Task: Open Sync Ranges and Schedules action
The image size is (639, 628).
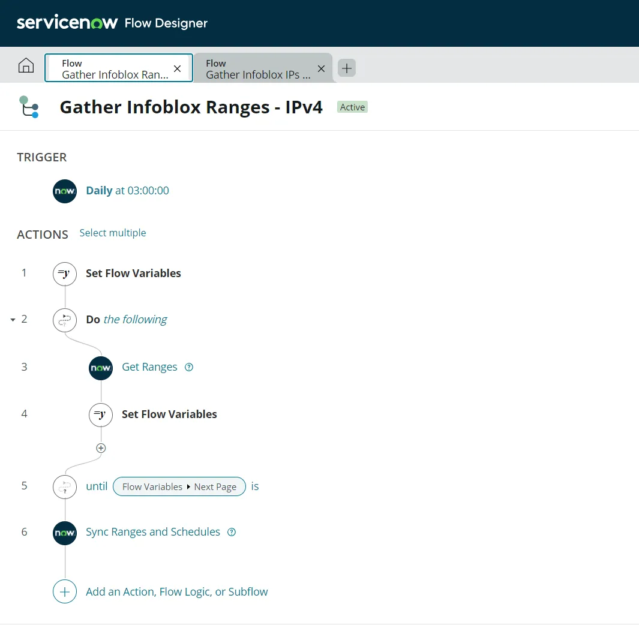Action: [153, 532]
